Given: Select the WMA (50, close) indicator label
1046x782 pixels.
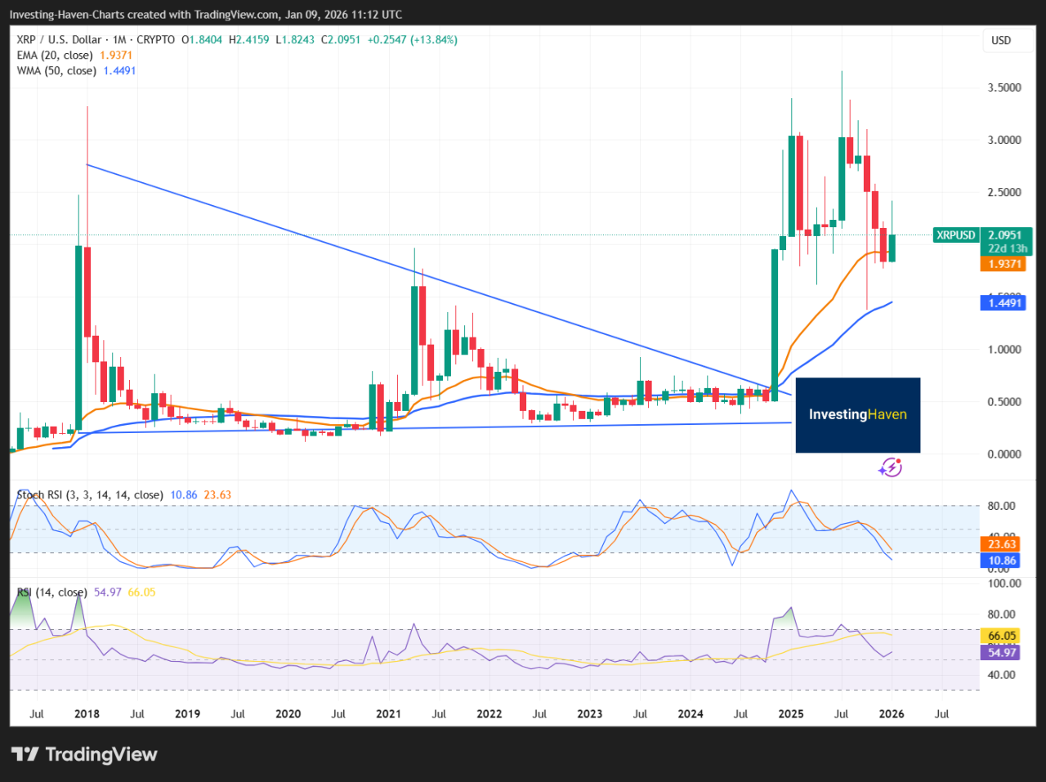Looking at the screenshot, I should coord(54,70).
